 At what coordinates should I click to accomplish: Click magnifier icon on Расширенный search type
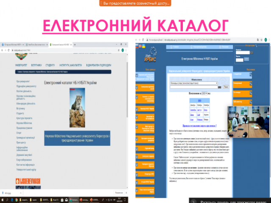pos(251,84)
